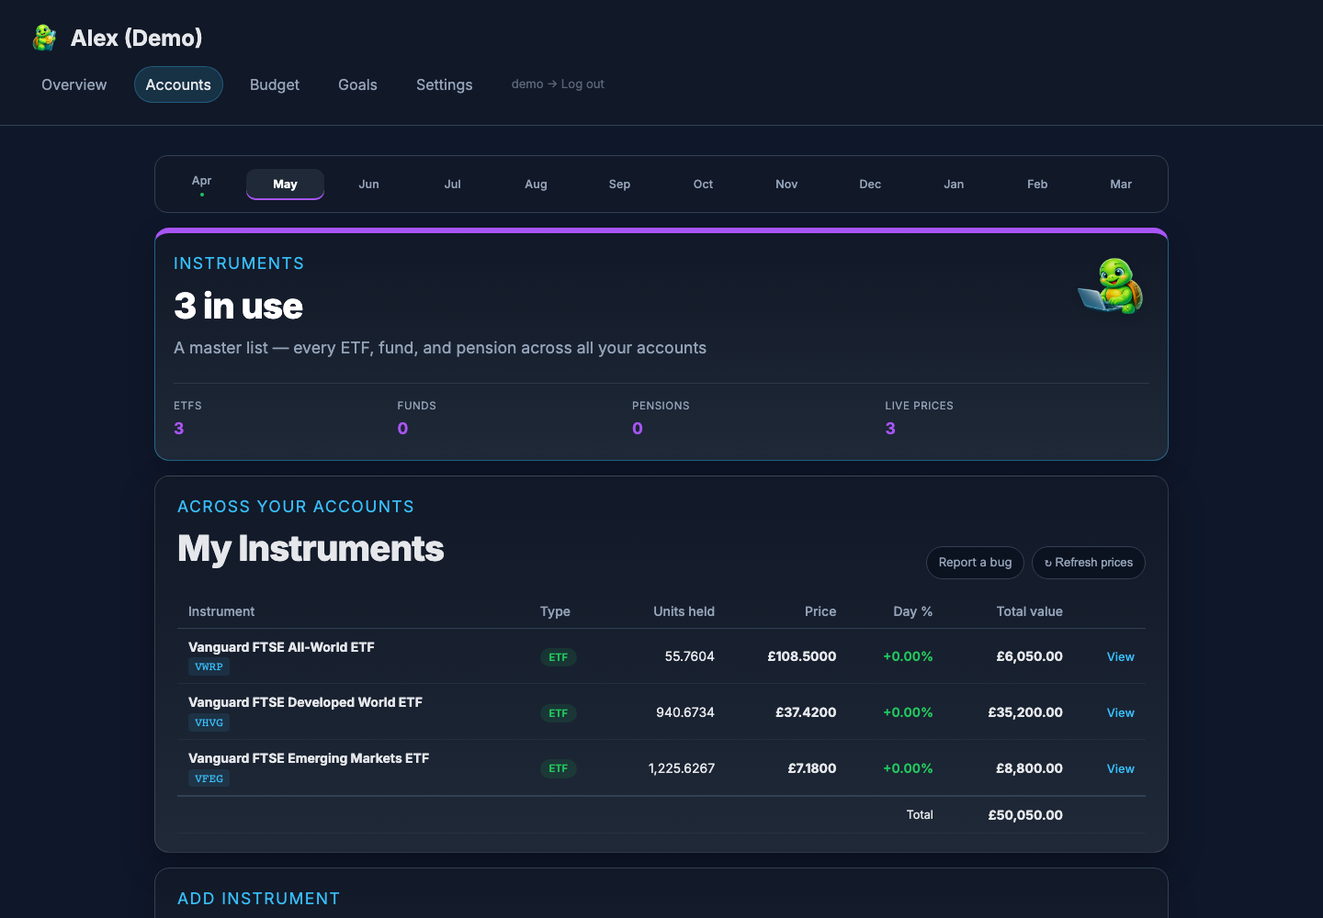This screenshot has width=1323, height=918.
Task: Select the Accounts tab
Action: point(178,84)
